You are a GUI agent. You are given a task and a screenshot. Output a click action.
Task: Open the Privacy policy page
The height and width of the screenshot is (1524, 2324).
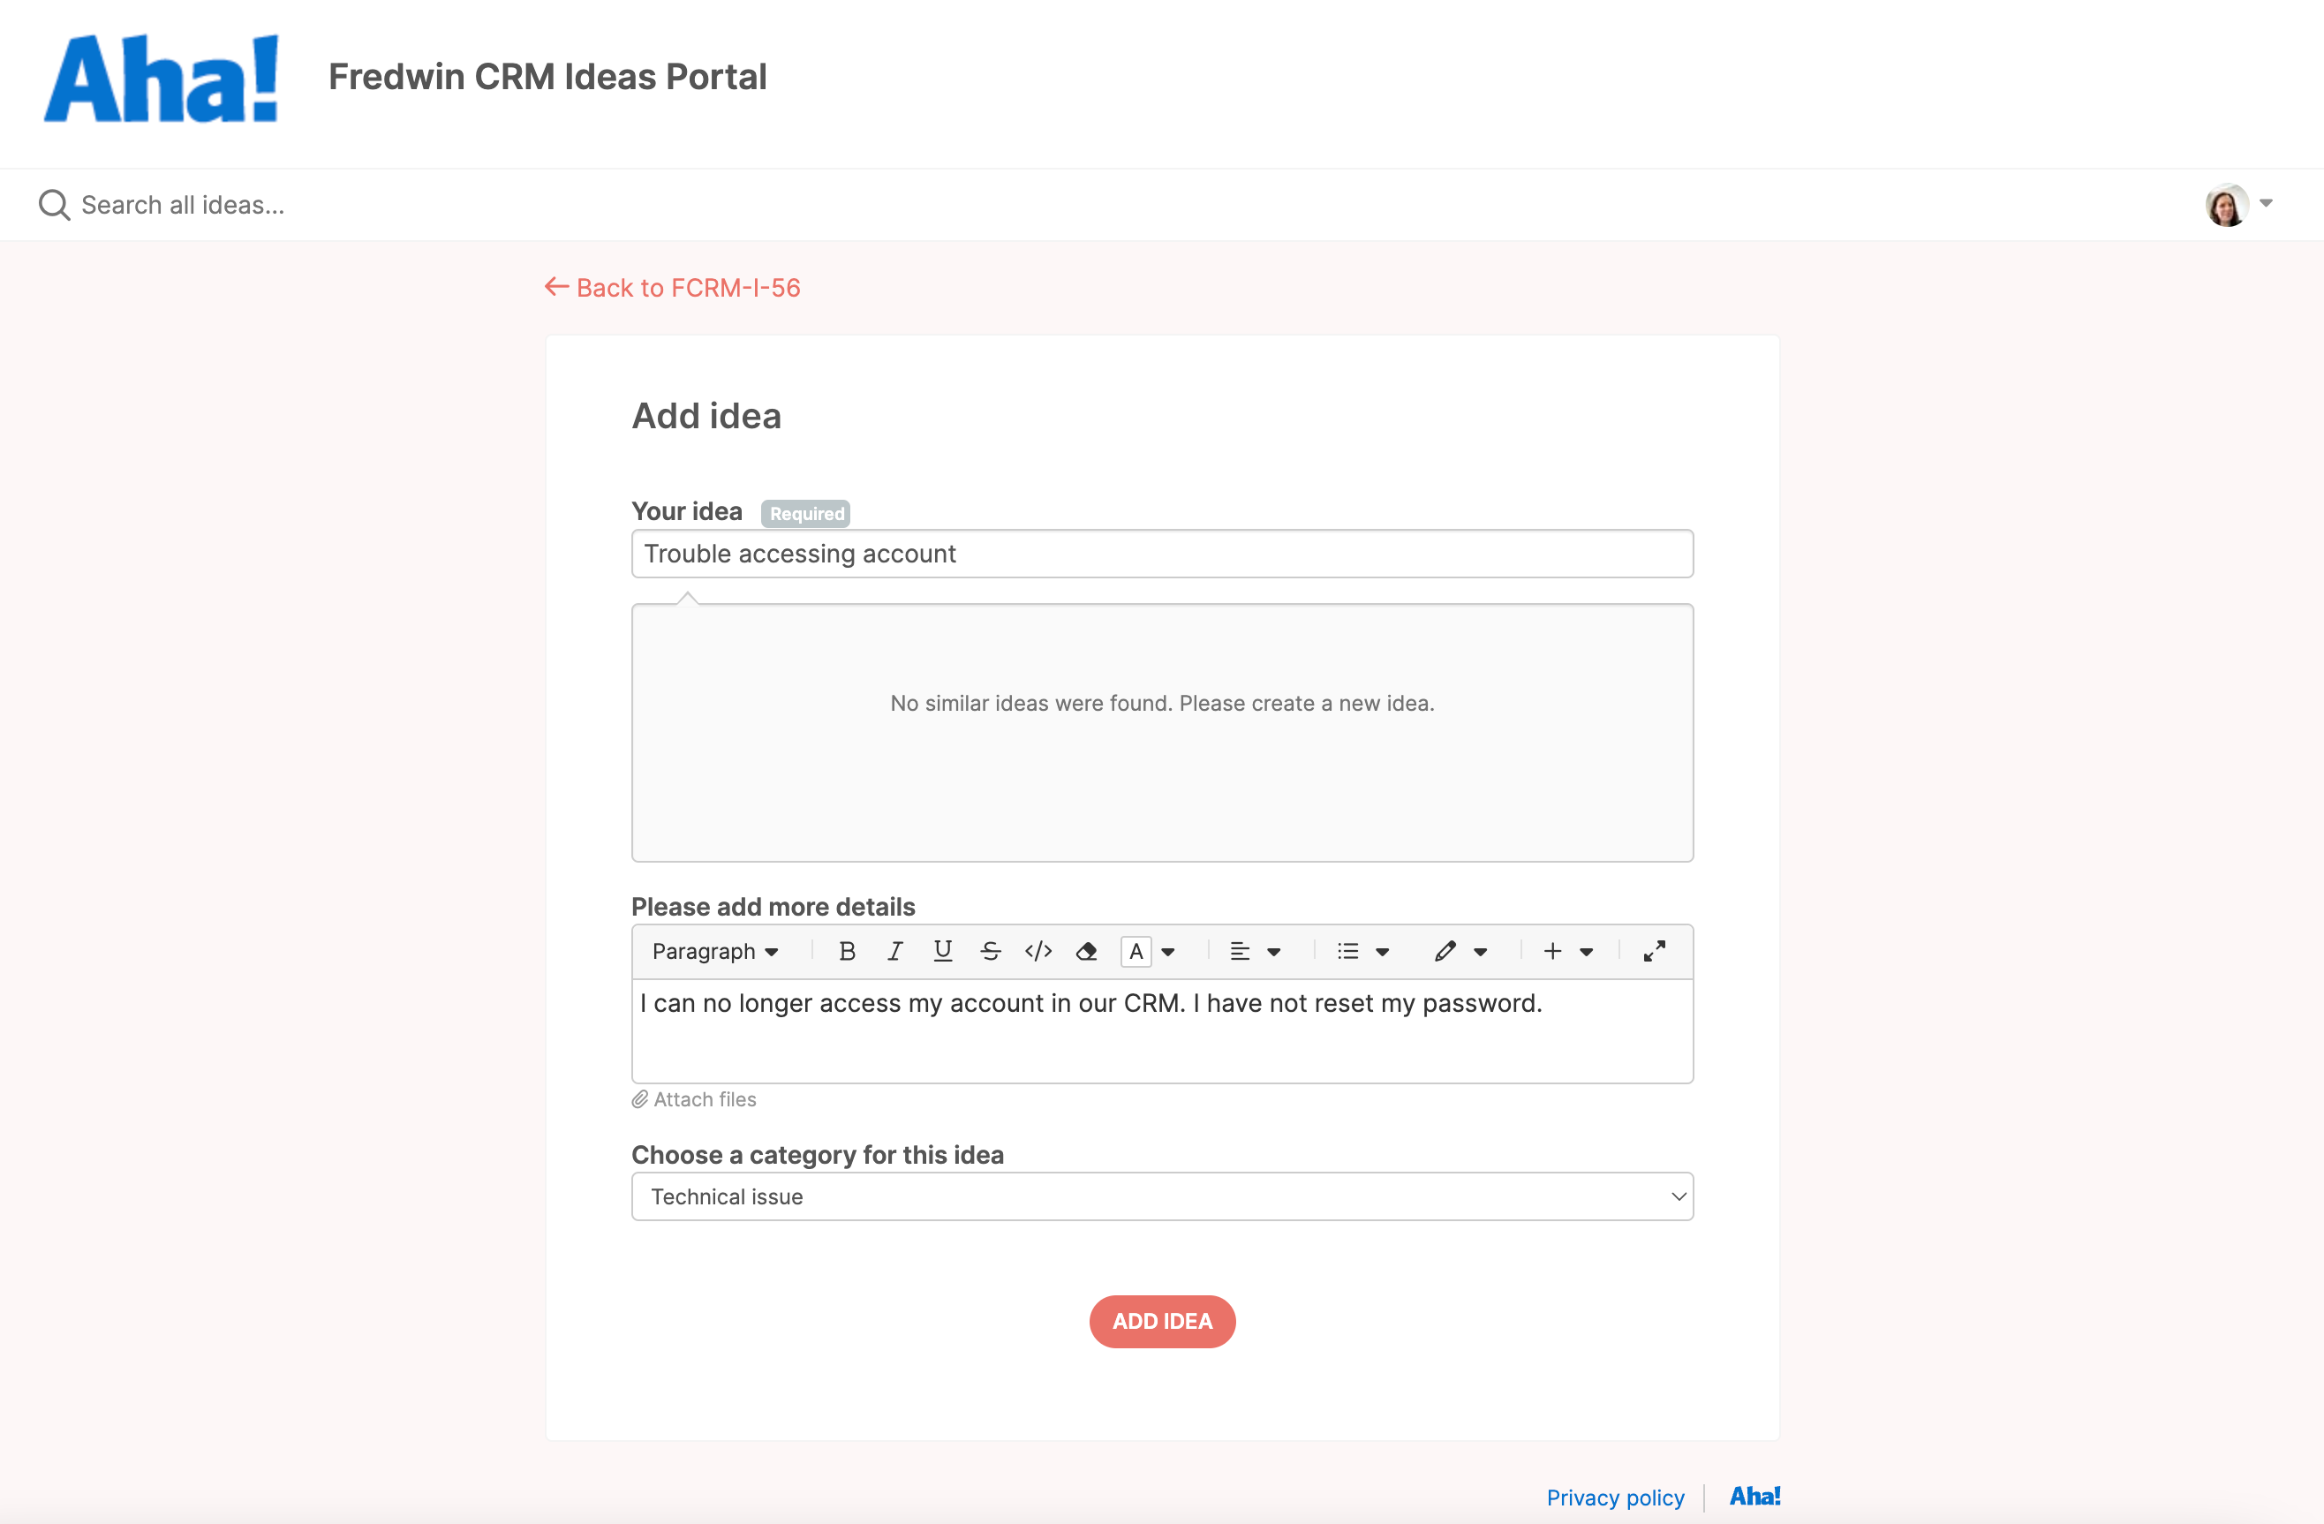pos(1614,1497)
